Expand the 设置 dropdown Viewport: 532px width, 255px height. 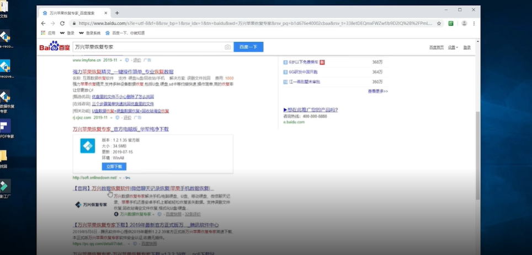click(x=453, y=47)
